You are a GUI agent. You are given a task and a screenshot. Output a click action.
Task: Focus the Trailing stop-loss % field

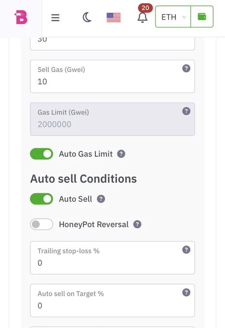tap(113, 258)
